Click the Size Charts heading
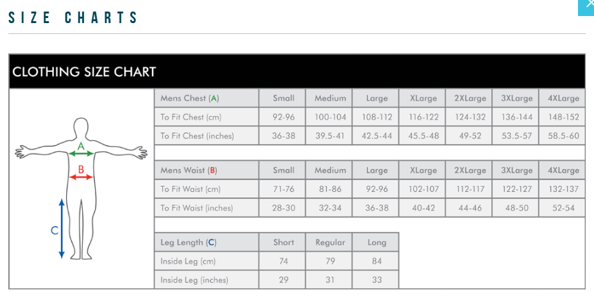 point(74,17)
